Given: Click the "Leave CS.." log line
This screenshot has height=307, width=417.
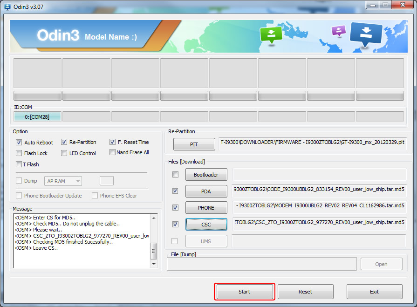Looking at the screenshot, I should 36,248.
